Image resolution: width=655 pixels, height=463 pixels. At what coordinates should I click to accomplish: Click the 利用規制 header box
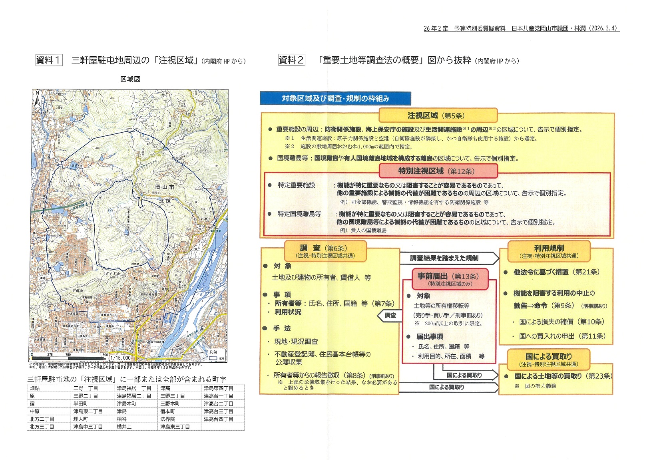tap(549, 251)
